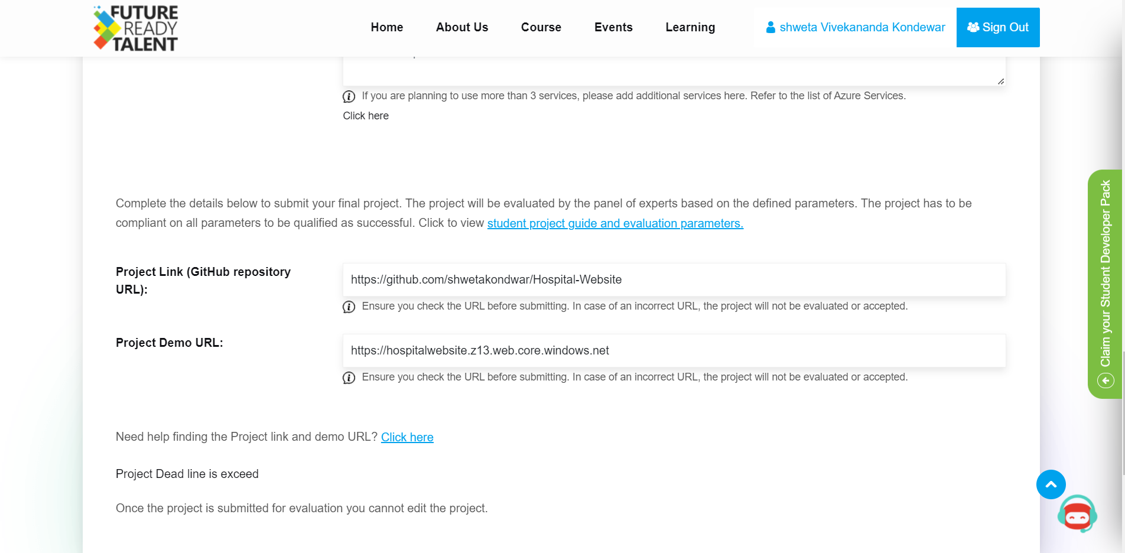This screenshot has width=1125, height=553.
Task: Click the textarea resize handle corner
Action: (1001, 82)
